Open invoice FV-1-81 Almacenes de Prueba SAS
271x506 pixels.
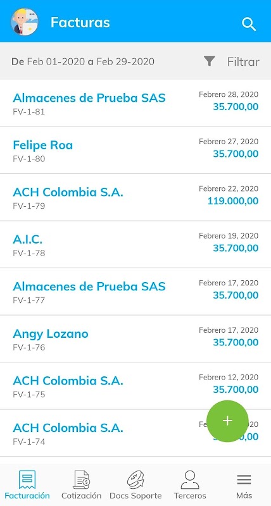tap(135, 103)
